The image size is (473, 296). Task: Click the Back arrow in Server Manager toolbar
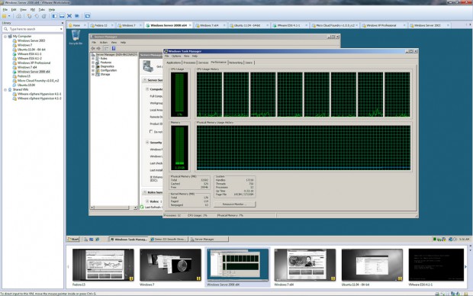click(x=93, y=48)
